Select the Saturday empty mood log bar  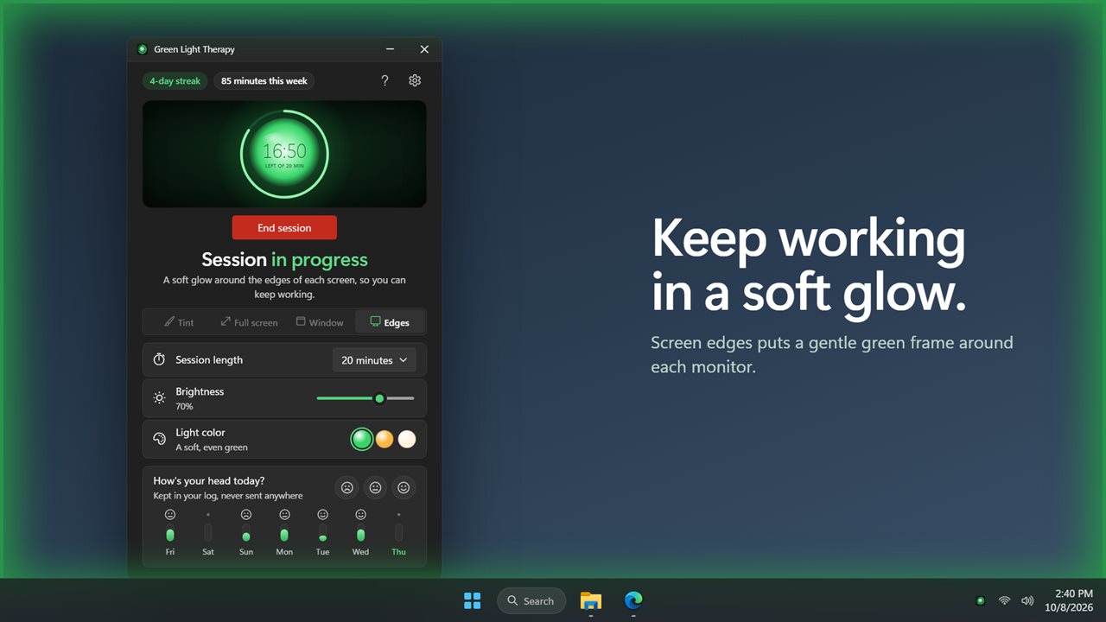point(208,532)
